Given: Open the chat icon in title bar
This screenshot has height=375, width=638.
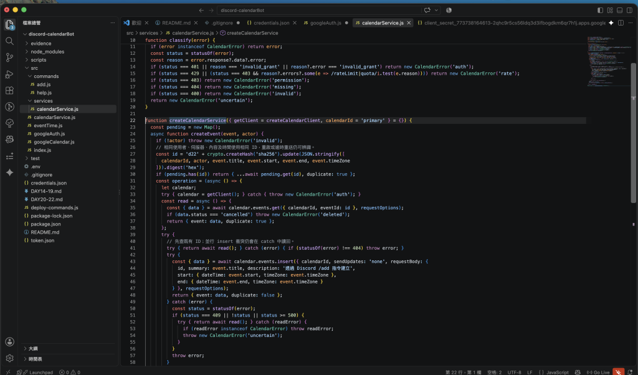Looking at the screenshot, I should tap(427, 10).
